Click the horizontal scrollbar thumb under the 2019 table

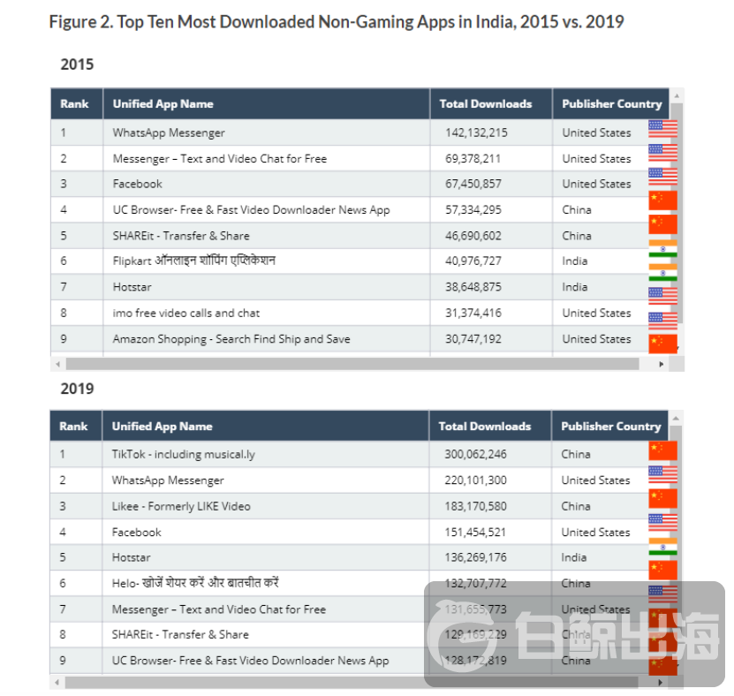click(x=352, y=683)
